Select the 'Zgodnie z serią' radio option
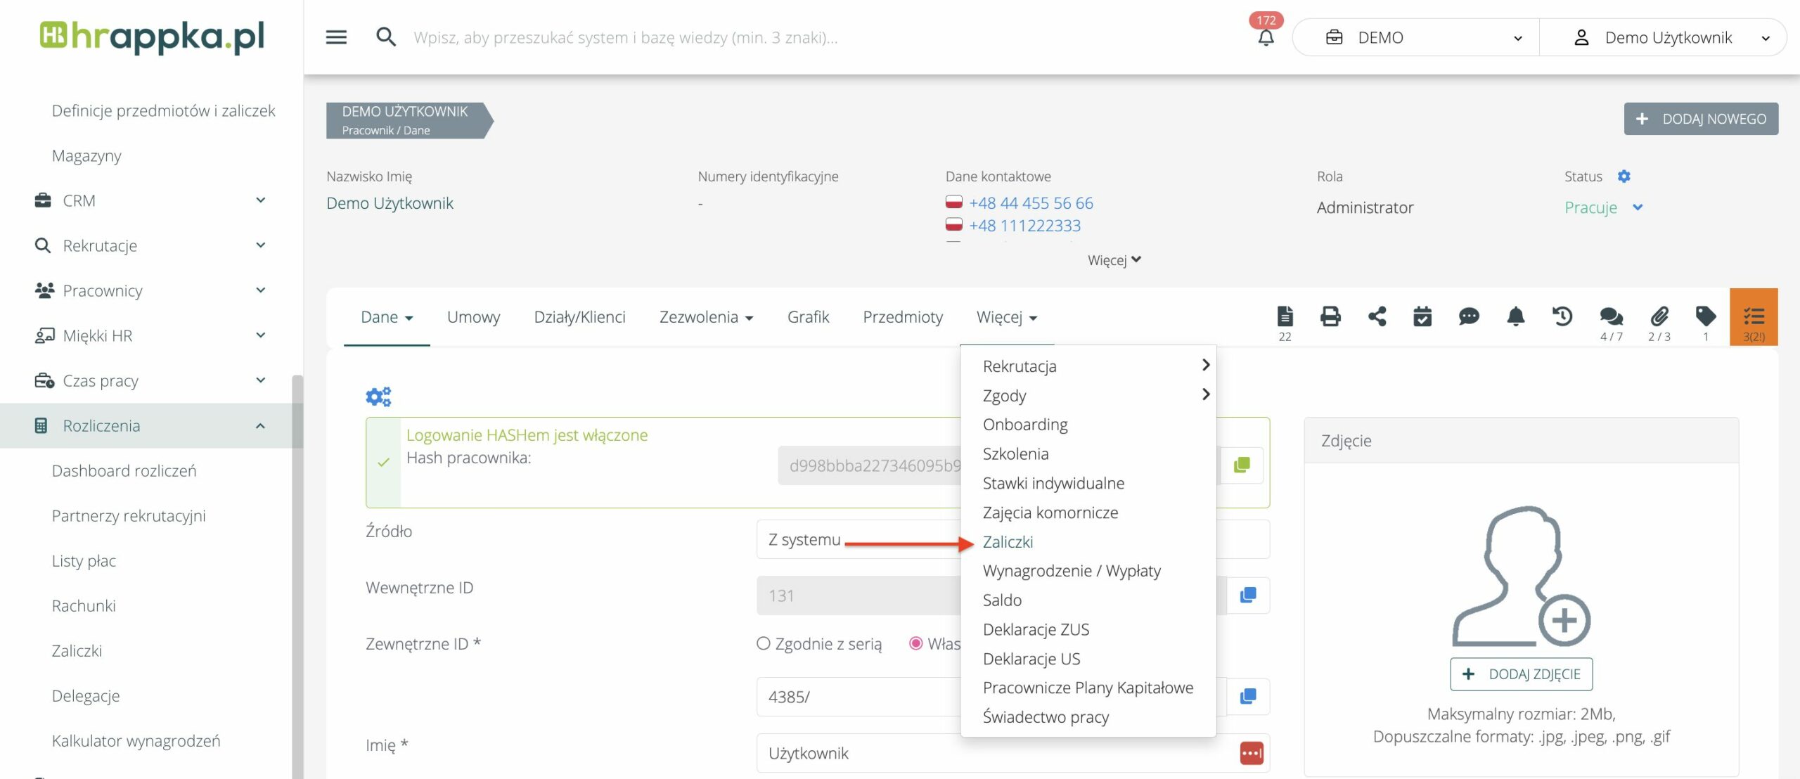 (764, 643)
